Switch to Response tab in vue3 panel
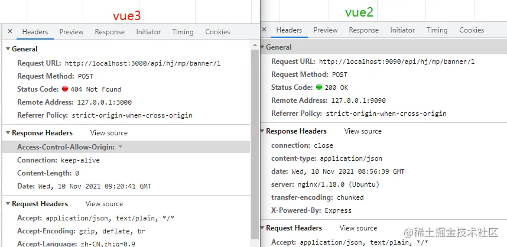Screen dimensions: 507x247 click(109, 32)
